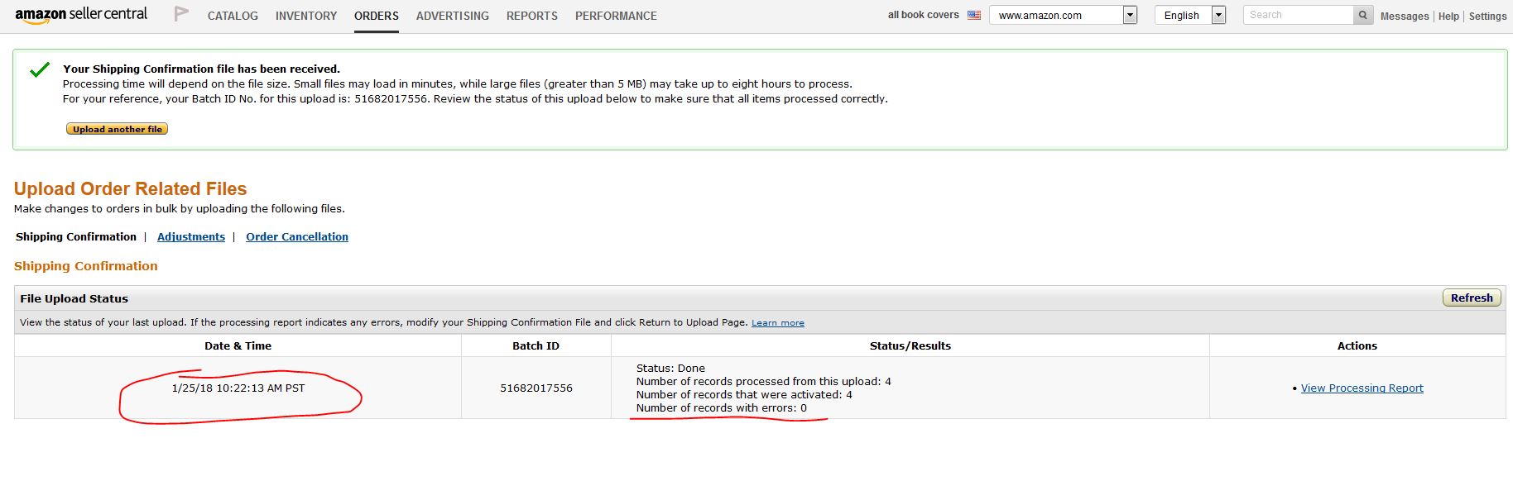This screenshot has width=1513, height=500.
Task: Open View Processing Report link
Action: pos(1362,388)
